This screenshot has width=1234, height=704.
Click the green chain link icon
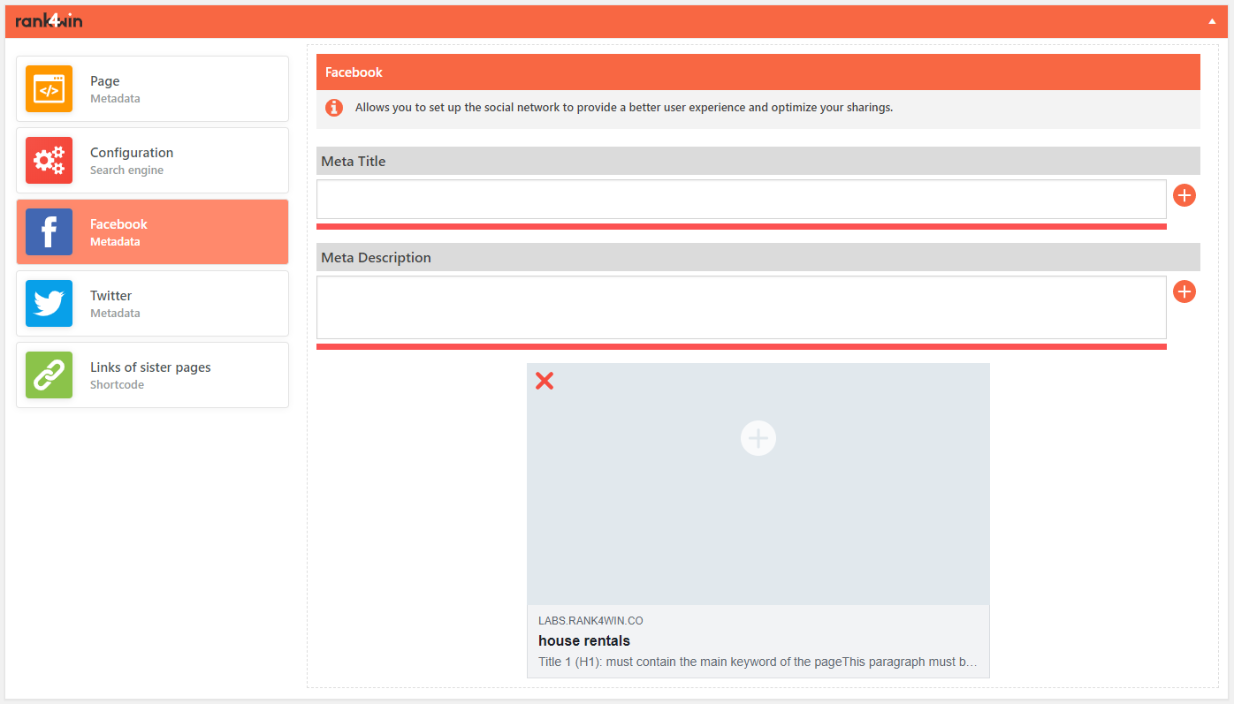49,375
